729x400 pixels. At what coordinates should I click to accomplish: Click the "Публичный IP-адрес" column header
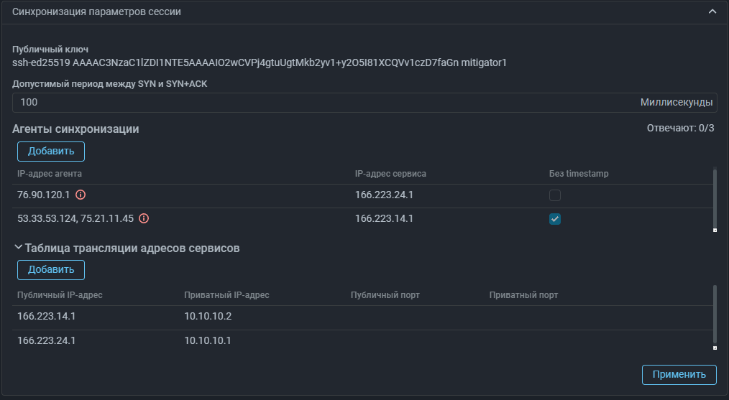coord(60,295)
